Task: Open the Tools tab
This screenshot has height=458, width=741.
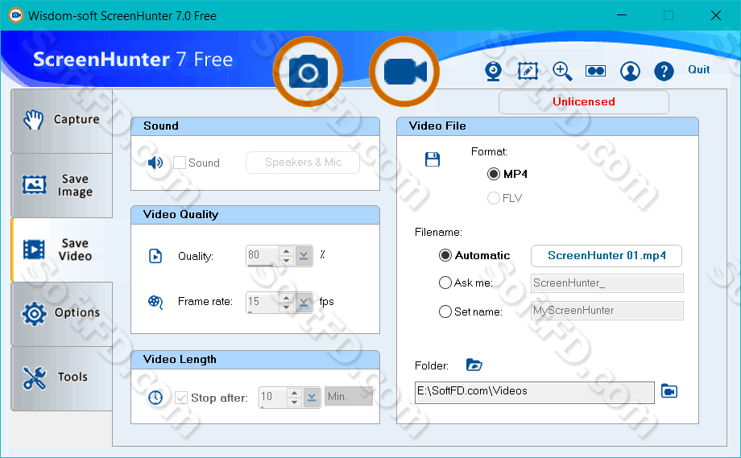Action: pyautogui.click(x=62, y=378)
